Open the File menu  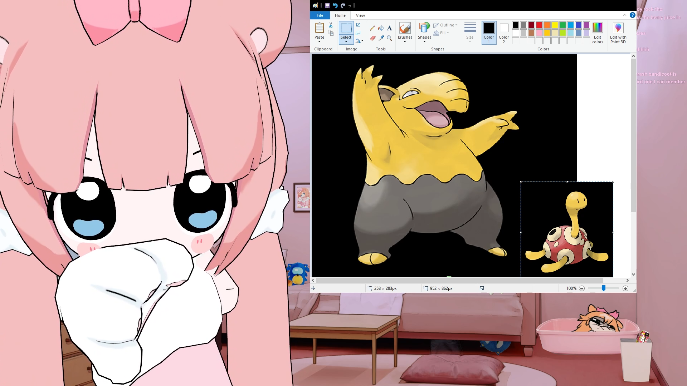tap(320, 15)
